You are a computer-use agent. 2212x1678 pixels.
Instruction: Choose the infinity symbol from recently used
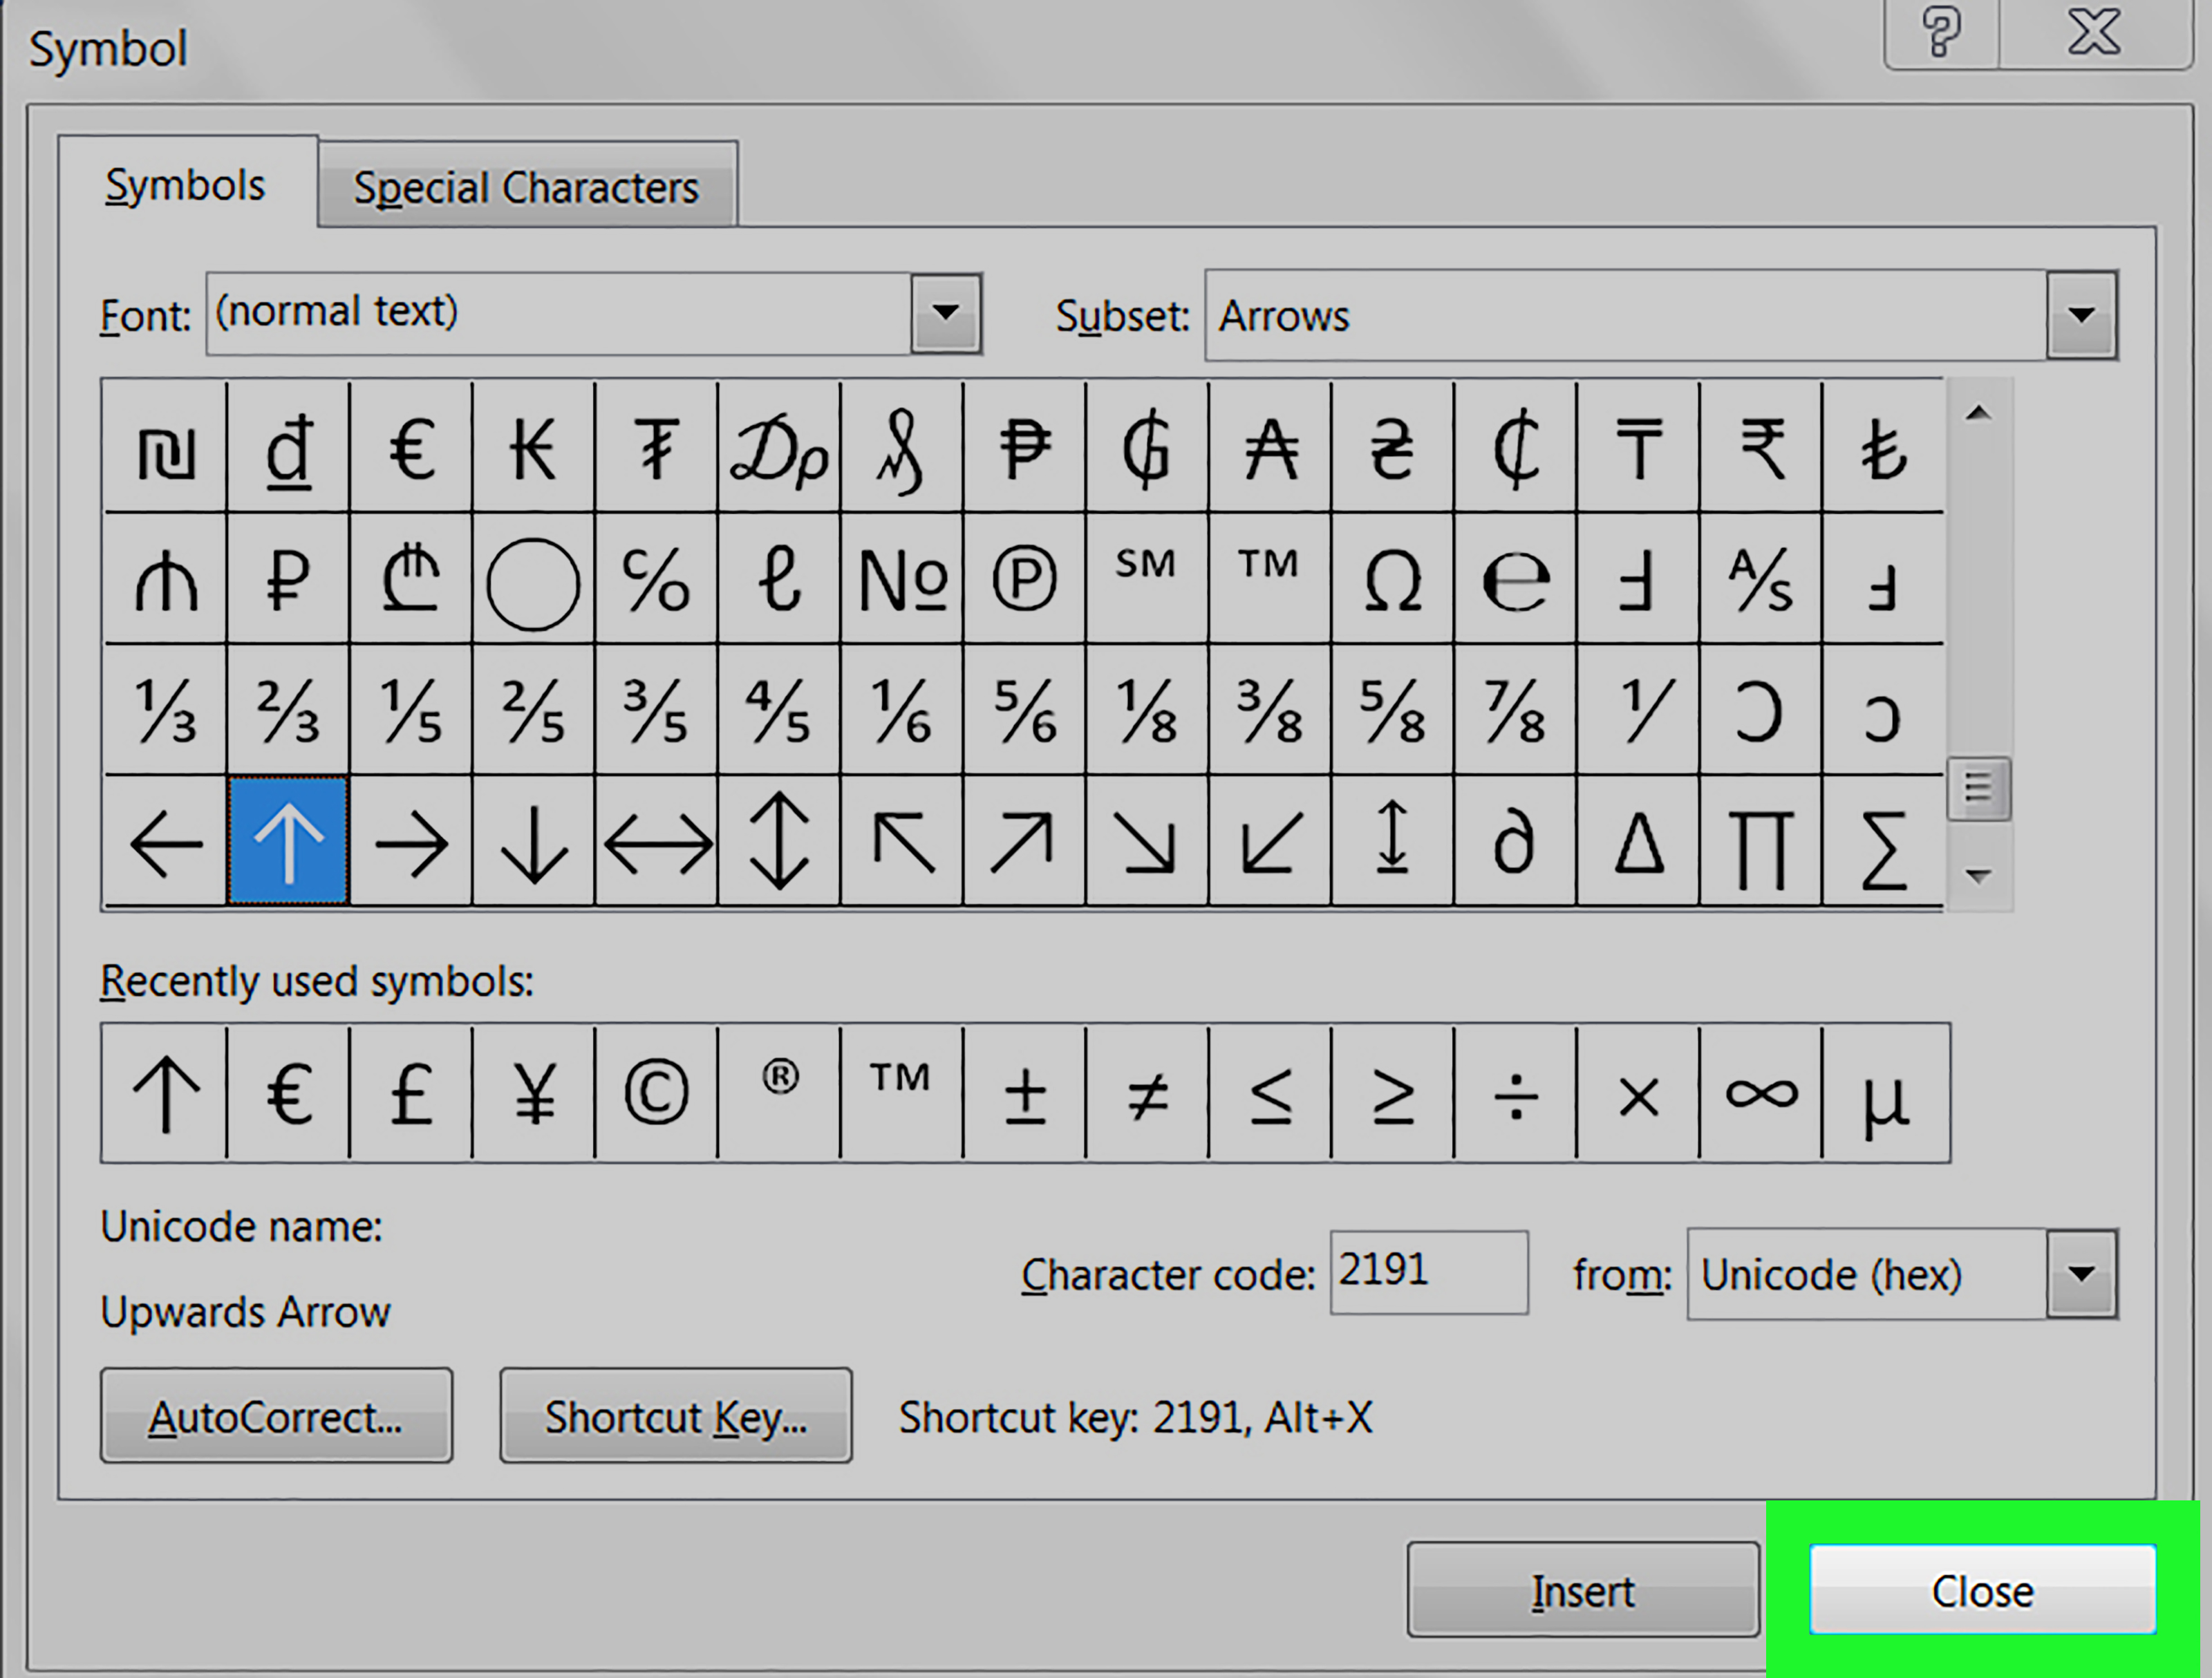pyautogui.click(x=1760, y=1093)
